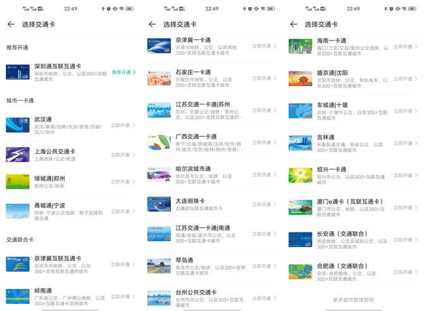Tap the 推荐开通 section header
This screenshot has height=311, width=424.
(x=17, y=48)
